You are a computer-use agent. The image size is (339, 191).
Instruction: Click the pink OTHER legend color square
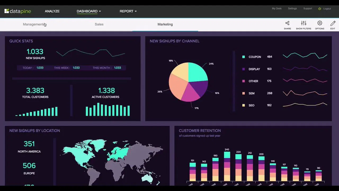click(x=244, y=81)
